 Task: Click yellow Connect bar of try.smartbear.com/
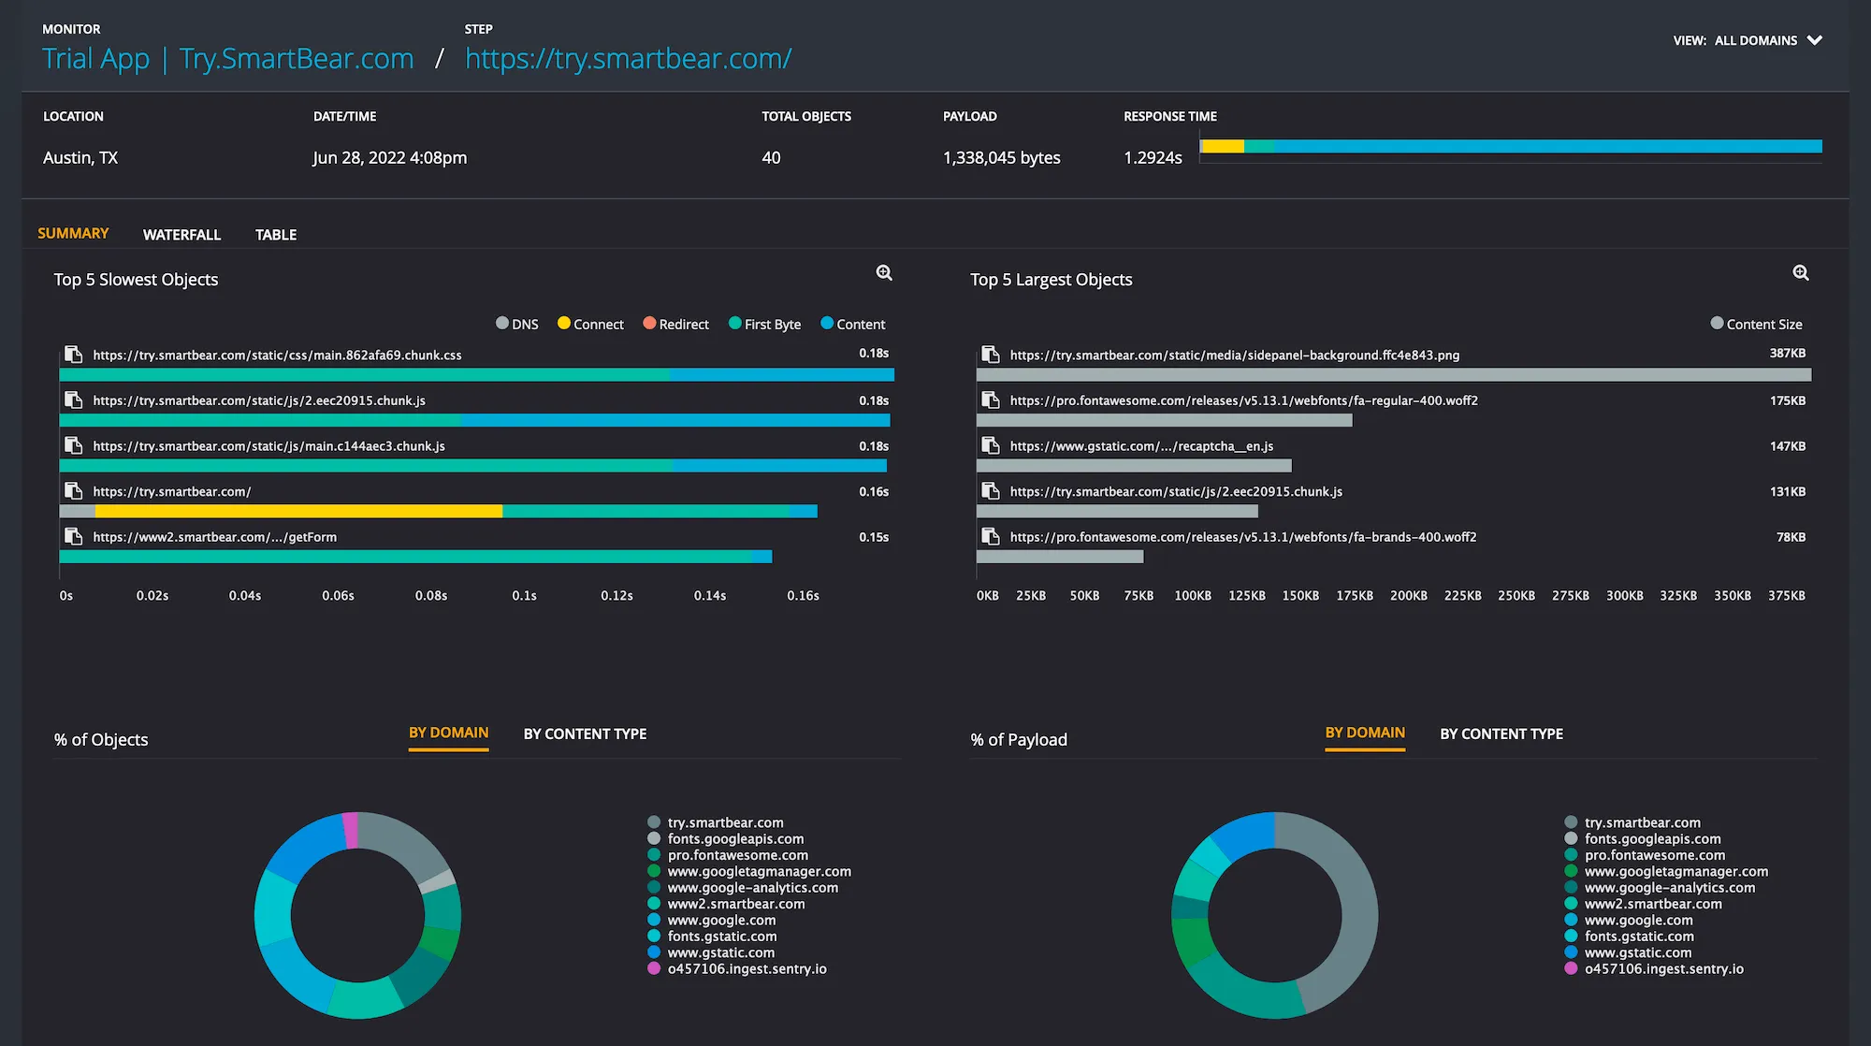pos(298,511)
